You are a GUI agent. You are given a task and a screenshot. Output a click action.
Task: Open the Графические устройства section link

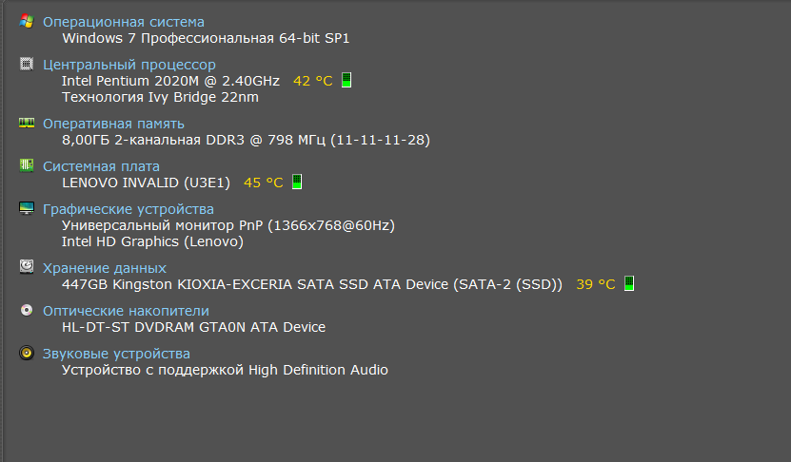[x=129, y=209]
